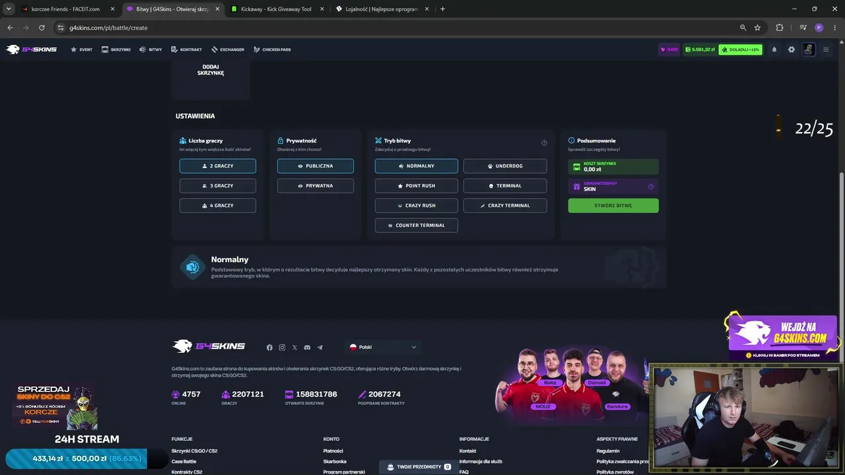The height and width of the screenshot is (475, 845).
Task: Open Informacja dla służb footer link
Action: [481, 462]
